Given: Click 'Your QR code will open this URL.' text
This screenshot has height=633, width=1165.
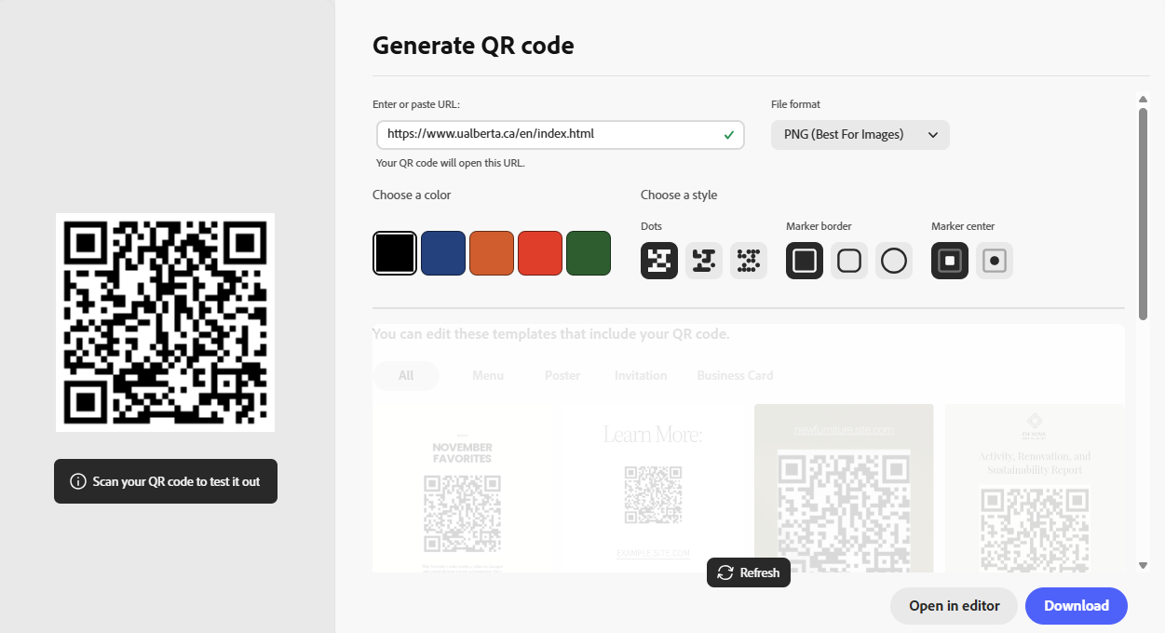Looking at the screenshot, I should [x=451, y=163].
